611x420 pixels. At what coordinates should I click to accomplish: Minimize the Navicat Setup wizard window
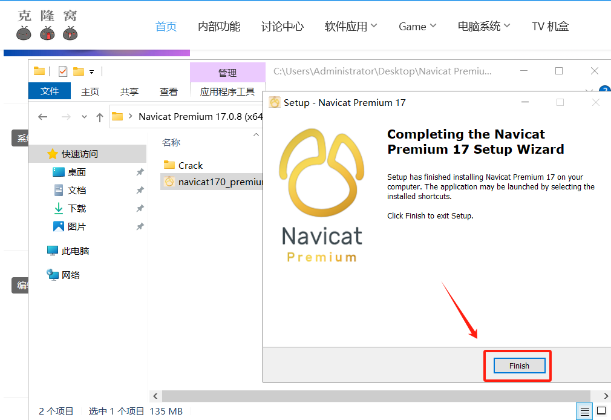tap(525, 102)
